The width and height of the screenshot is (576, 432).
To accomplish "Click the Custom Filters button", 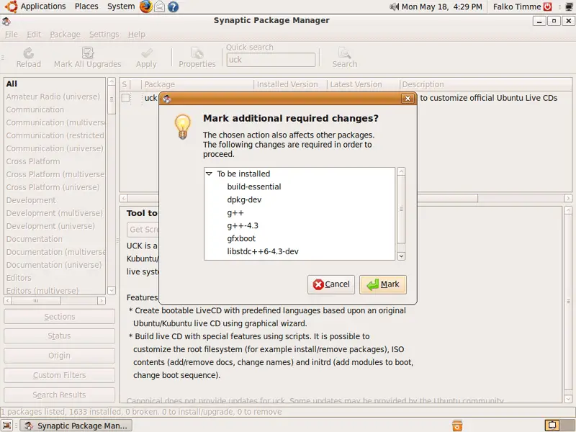I will pyautogui.click(x=60, y=375).
